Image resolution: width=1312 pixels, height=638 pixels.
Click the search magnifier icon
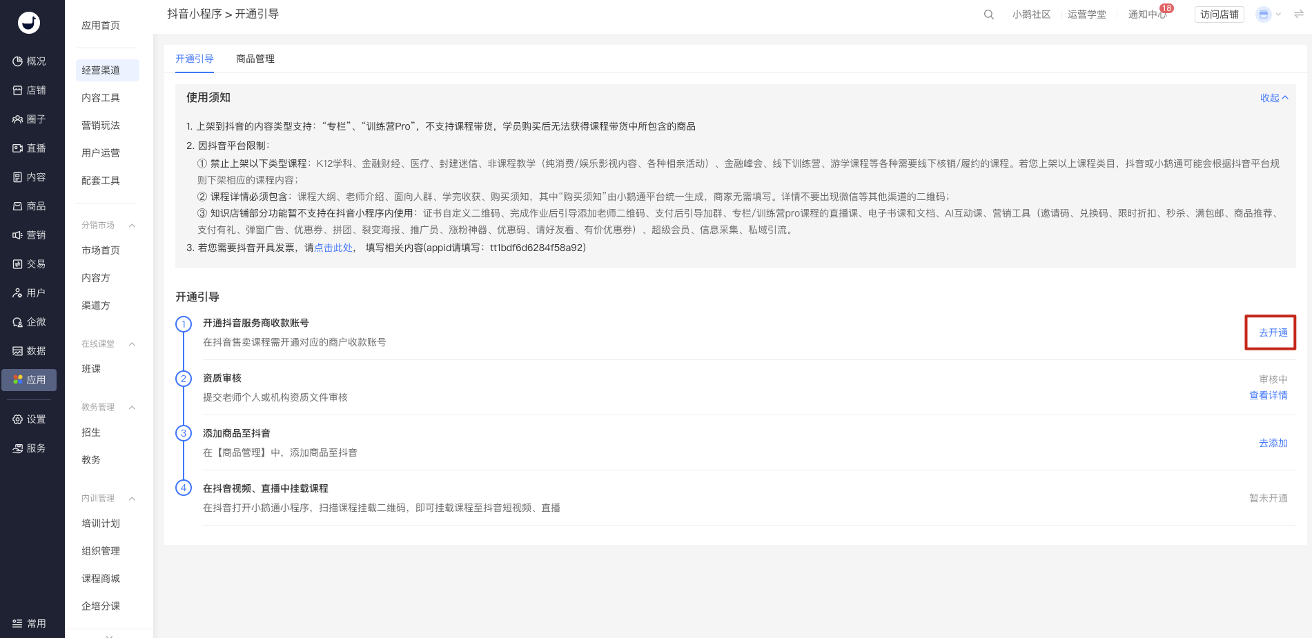[989, 14]
